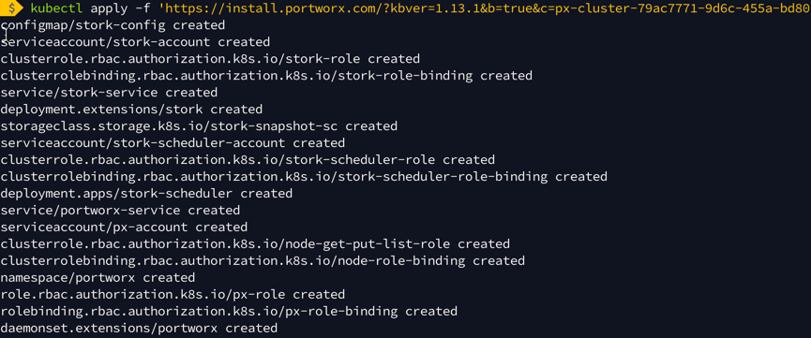The image size is (811, 338).
Task: Select the serviceaccount/px-account created line
Action: point(124,227)
